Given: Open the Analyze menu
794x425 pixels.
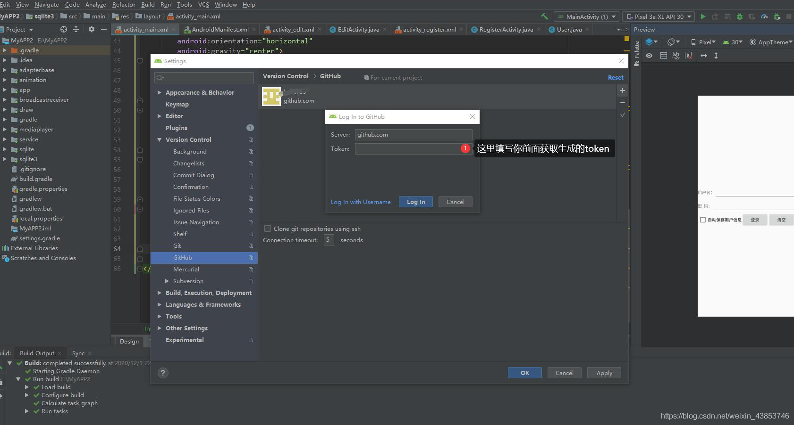Looking at the screenshot, I should coord(96,5).
